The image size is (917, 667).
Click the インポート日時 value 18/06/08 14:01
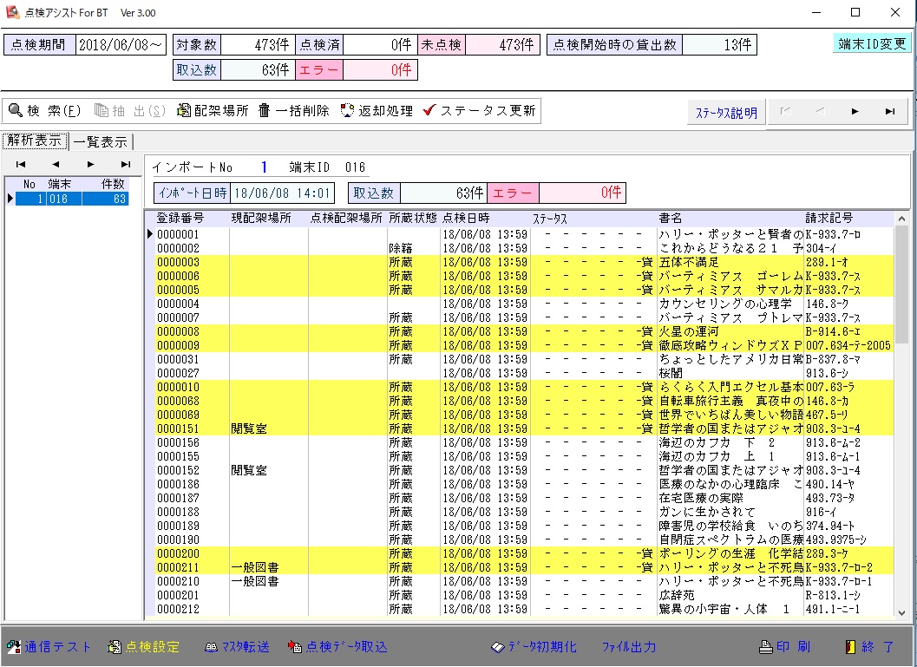(x=283, y=193)
